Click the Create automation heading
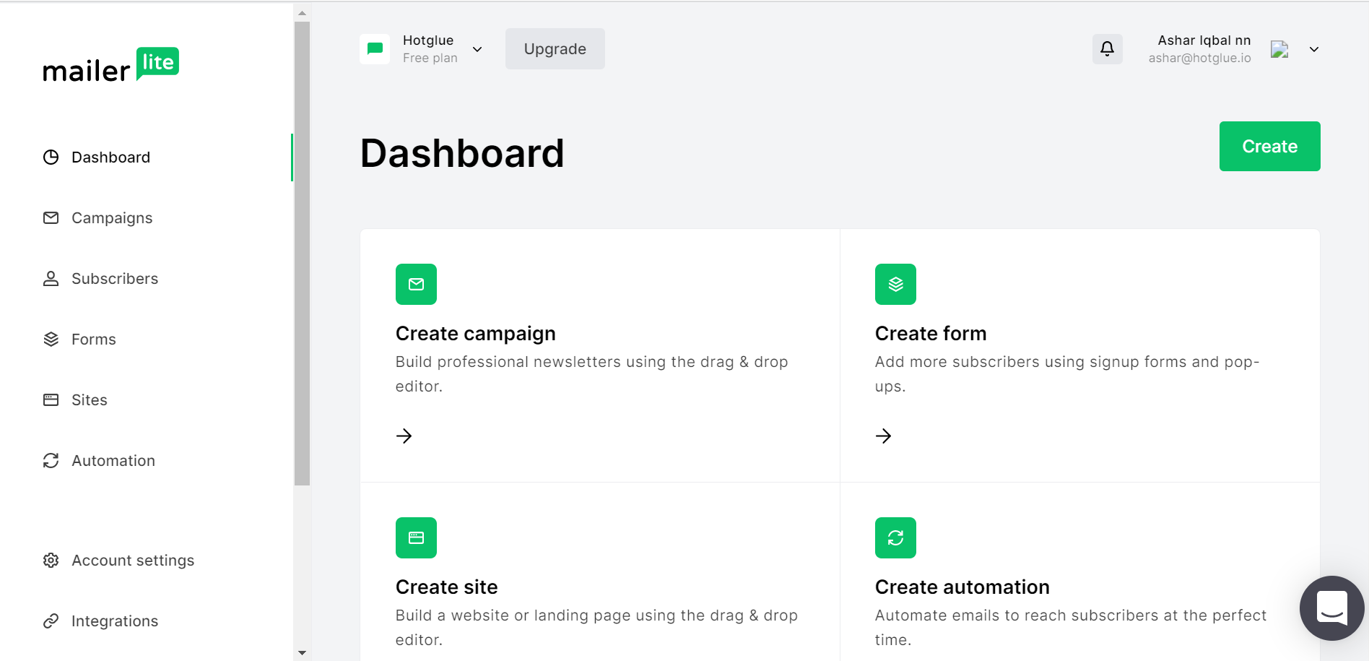The image size is (1369, 661). pos(962,587)
